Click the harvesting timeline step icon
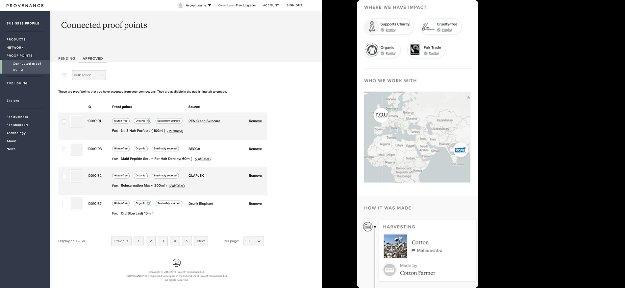Viewport: 625px width, 288px height. point(368,227)
